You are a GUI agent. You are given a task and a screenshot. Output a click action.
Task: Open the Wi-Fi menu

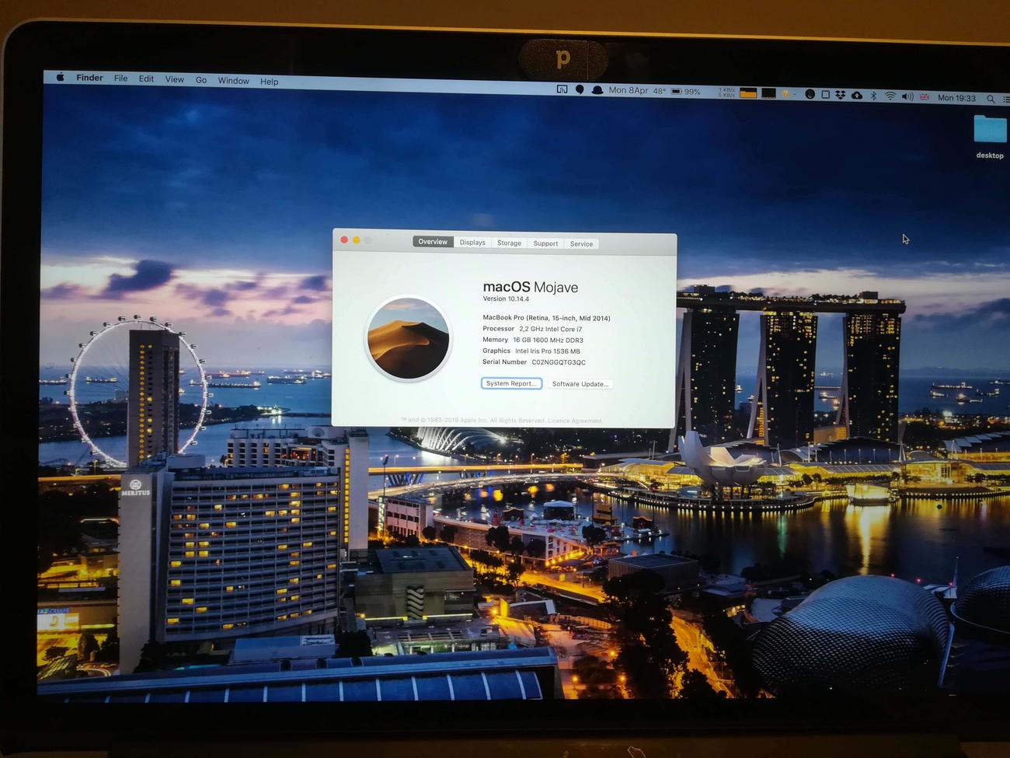click(x=890, y=96)
